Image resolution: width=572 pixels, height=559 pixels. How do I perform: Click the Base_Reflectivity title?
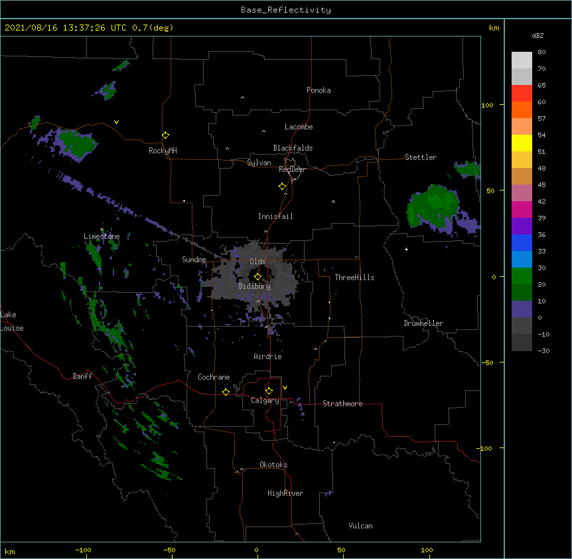click(x=286, y=10)
